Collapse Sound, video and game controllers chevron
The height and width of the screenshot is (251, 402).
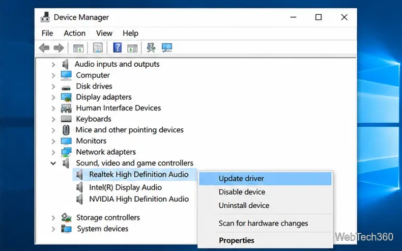[x=53, y=163]
